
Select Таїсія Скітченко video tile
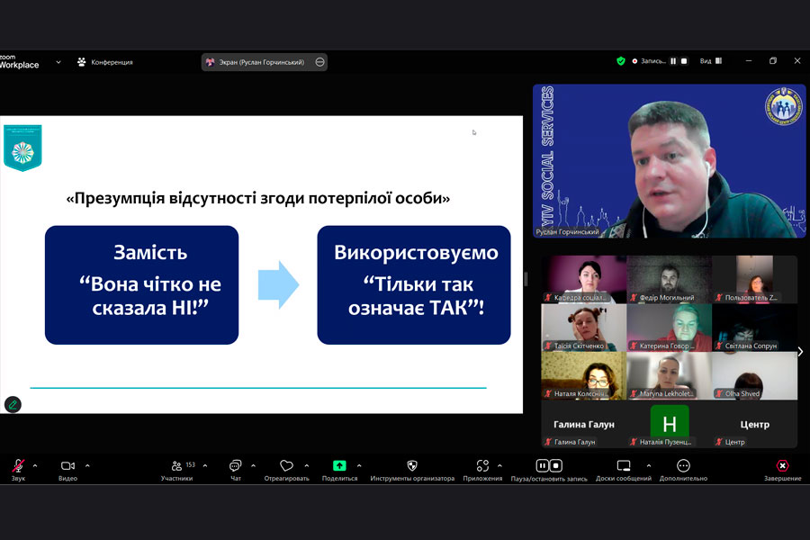pyautogui.click(x=584, y=328)
